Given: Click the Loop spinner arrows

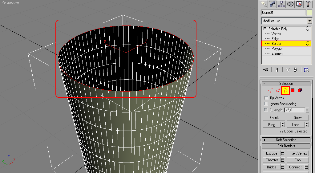Looking at the screenshot, I should click(307, 125).
